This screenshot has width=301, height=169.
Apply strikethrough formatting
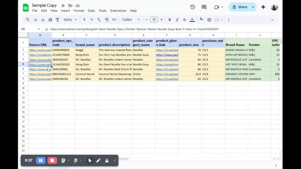(x=184, y=20)
